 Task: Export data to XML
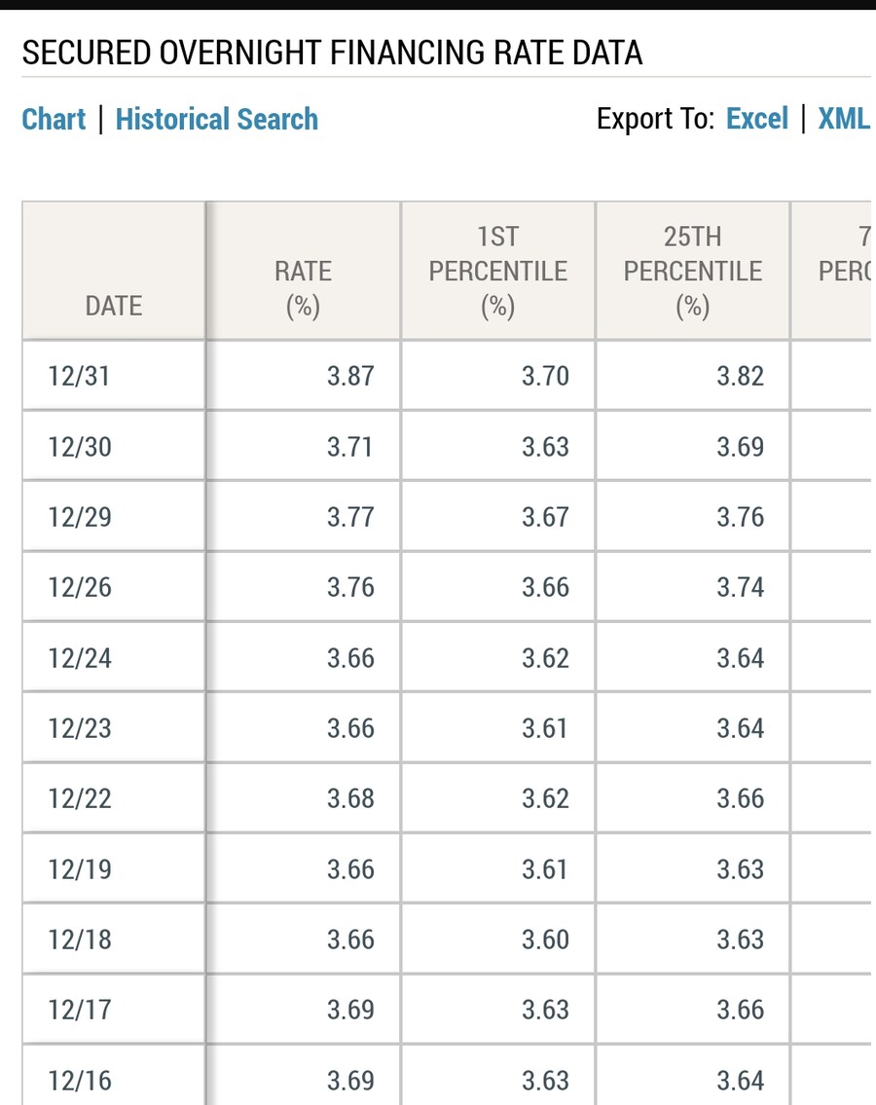[x=843, y=119]
